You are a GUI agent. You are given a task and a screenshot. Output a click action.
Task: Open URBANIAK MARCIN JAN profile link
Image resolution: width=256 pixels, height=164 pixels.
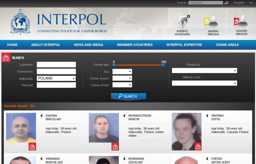tap(54, 160)
